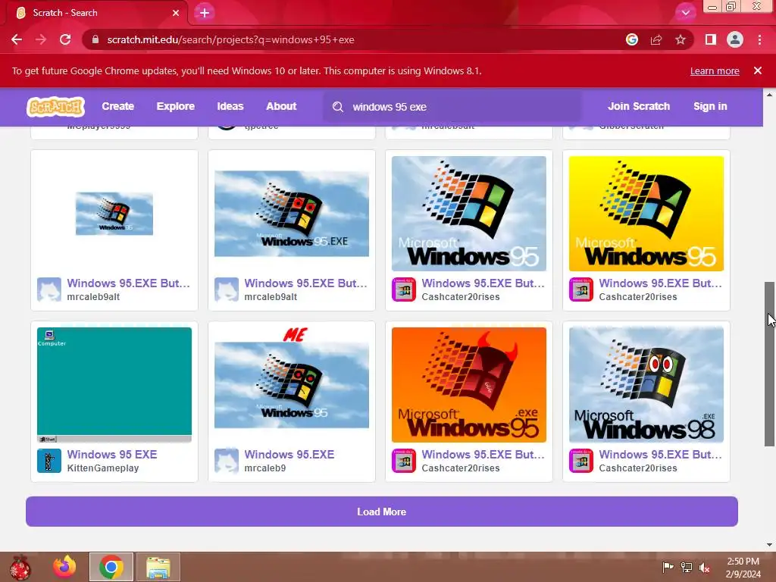
Task: Click the share page icon in address bar
Action: (x=656, y=39)
